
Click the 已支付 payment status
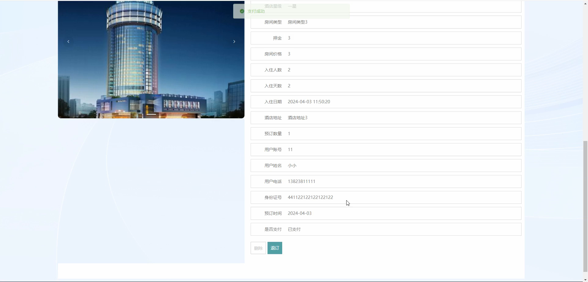294,229
